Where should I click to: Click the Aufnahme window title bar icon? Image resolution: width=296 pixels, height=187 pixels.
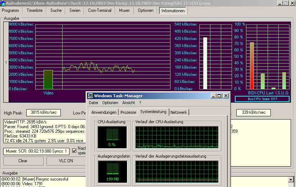[x=3, y=3]
